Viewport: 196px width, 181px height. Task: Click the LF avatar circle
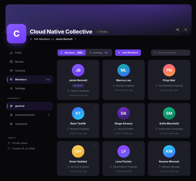[124, 151]
